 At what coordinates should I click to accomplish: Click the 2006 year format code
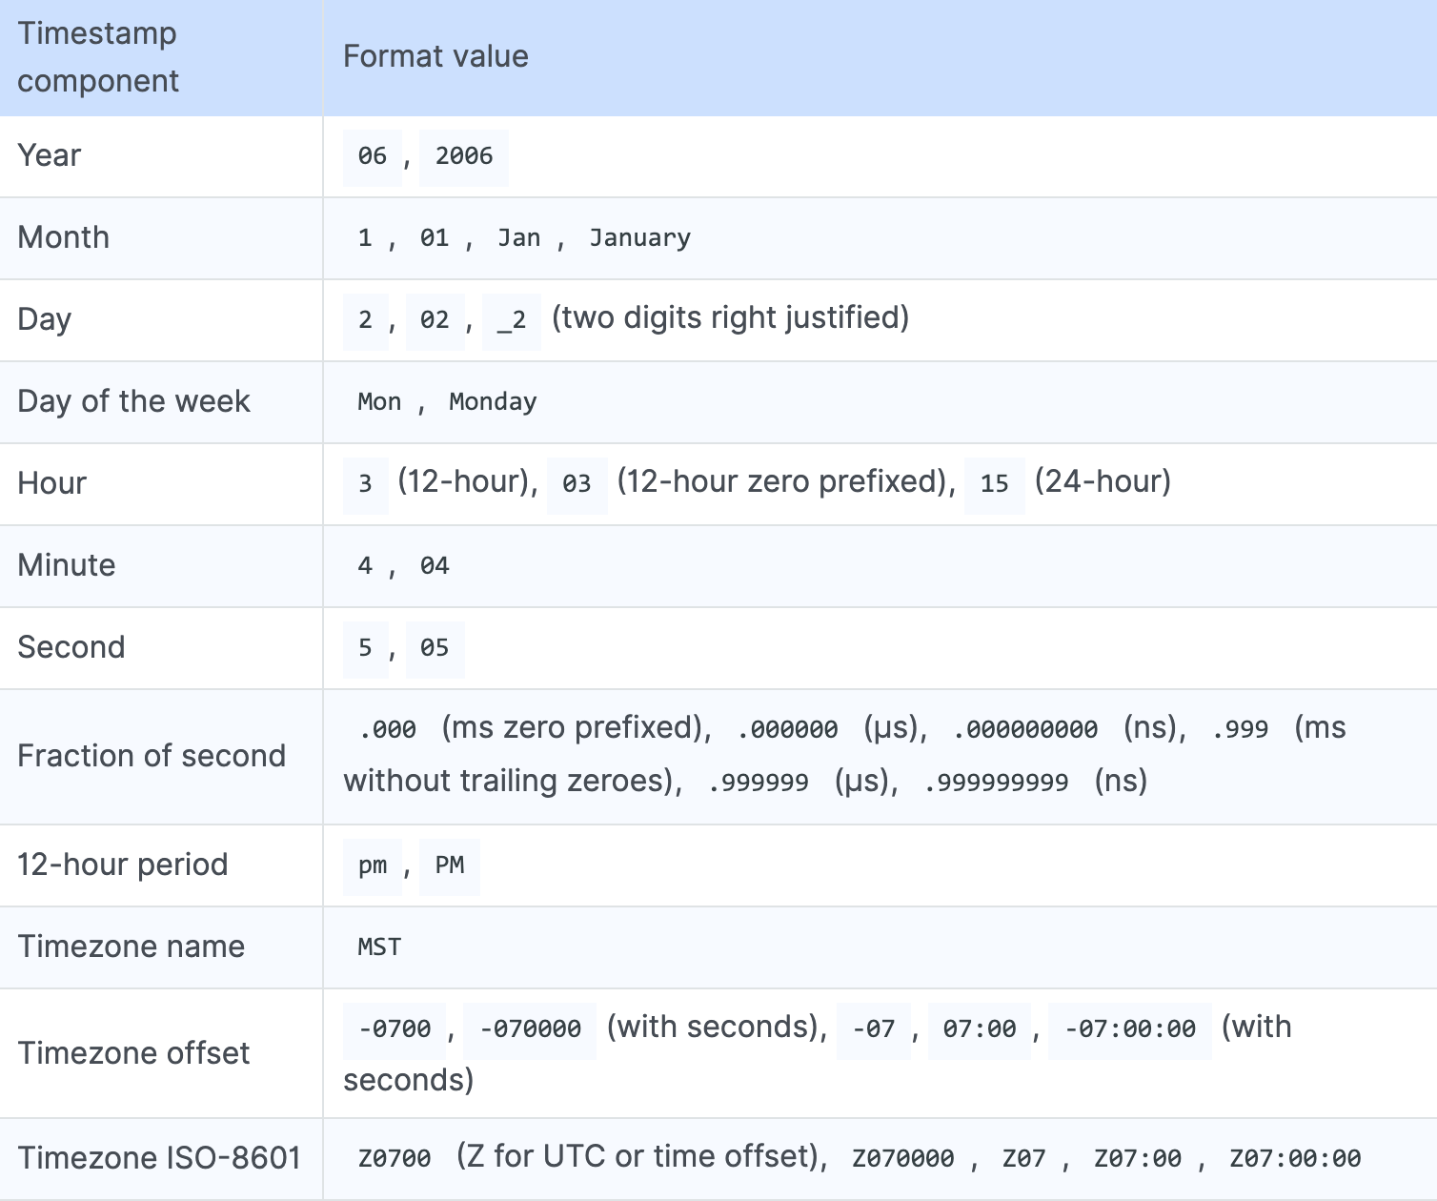click(464, 156)
